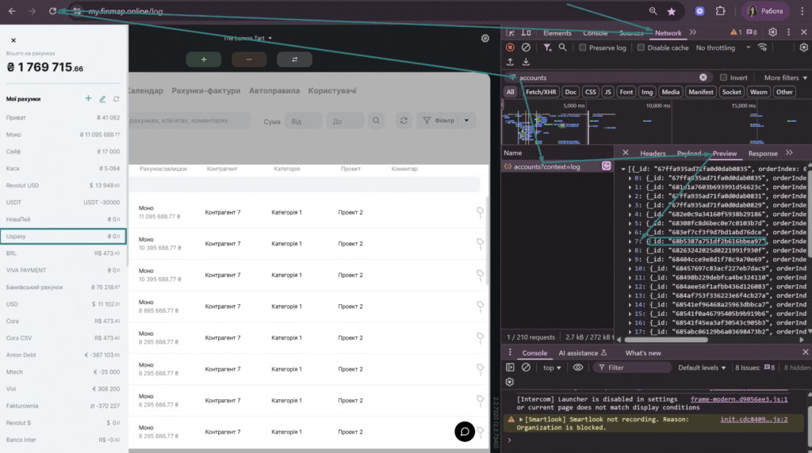Expand item 10 in the JSON preview

click(630, 268)
